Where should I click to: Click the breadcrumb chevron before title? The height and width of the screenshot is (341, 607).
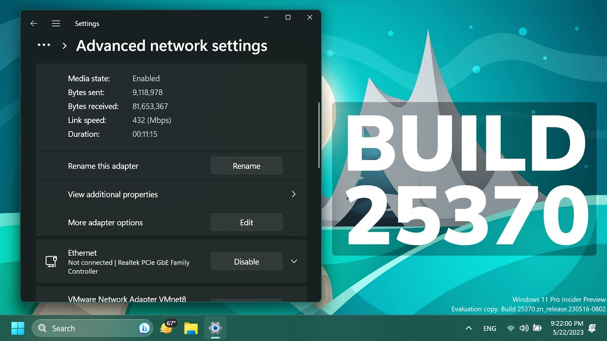click(64, 46)
